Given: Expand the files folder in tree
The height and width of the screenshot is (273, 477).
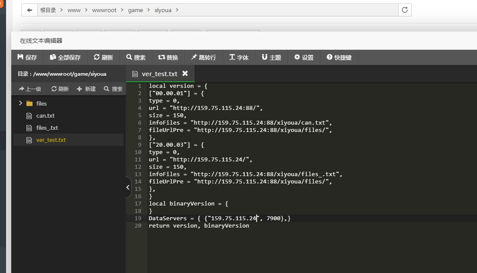Looking at the screenshot, I should tap(20, 103).
